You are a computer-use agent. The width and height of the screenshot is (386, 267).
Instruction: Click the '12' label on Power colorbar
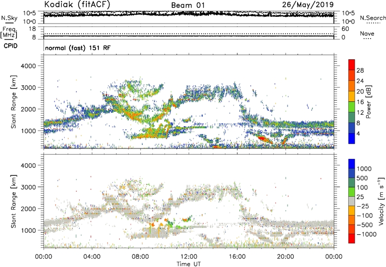(x=360, y=113)
